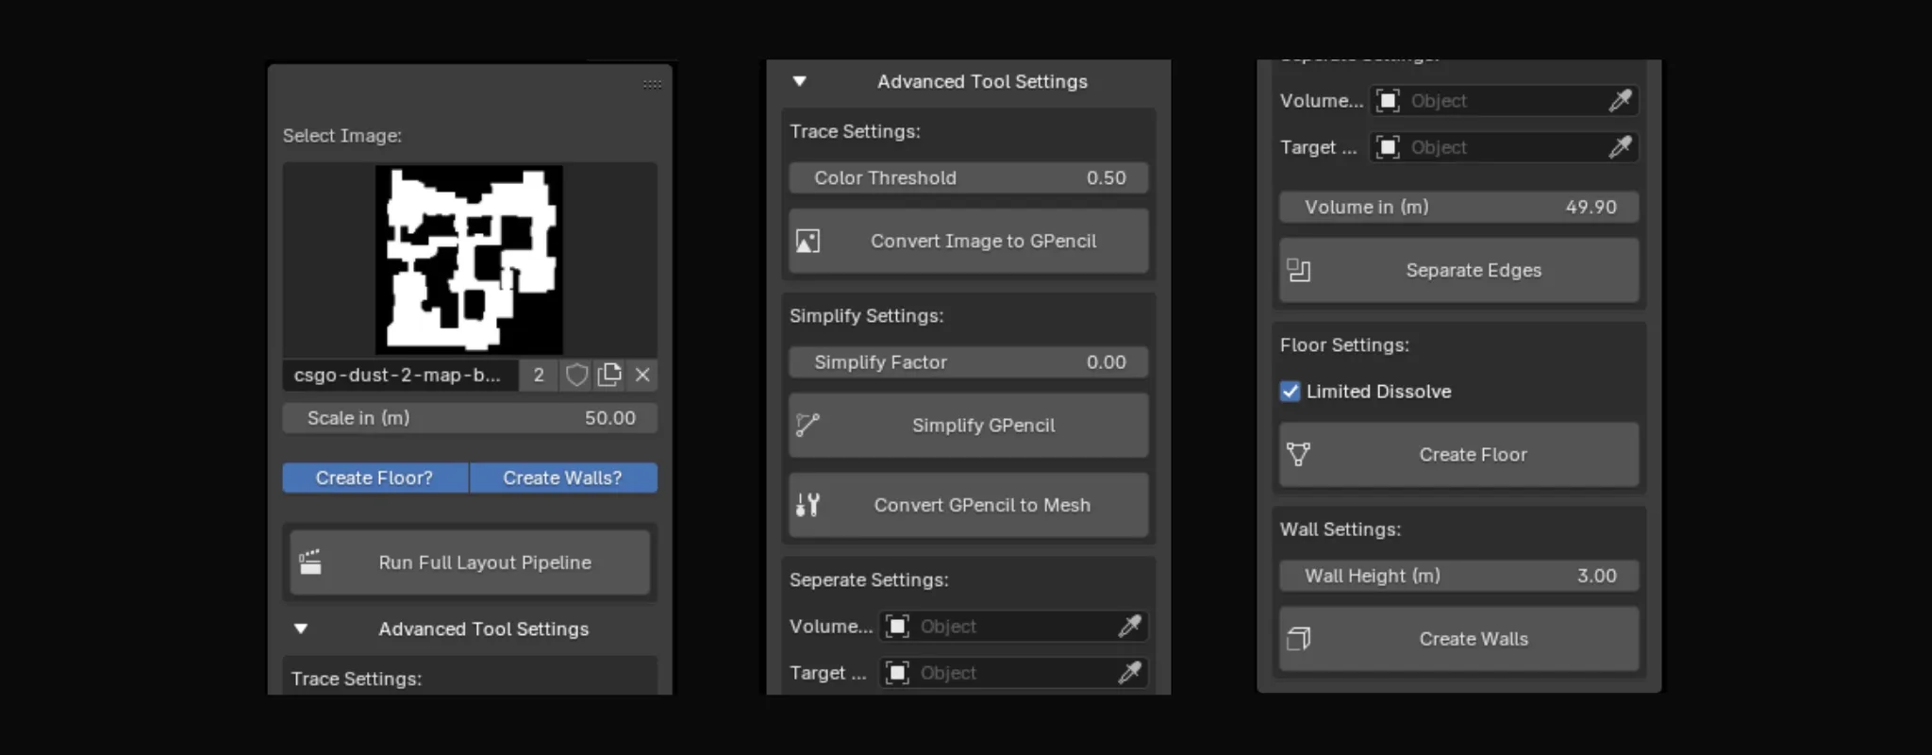Click the Separate Edges button
The width and height of the screenshot is (1932, 755).
tap(1458, 271)
